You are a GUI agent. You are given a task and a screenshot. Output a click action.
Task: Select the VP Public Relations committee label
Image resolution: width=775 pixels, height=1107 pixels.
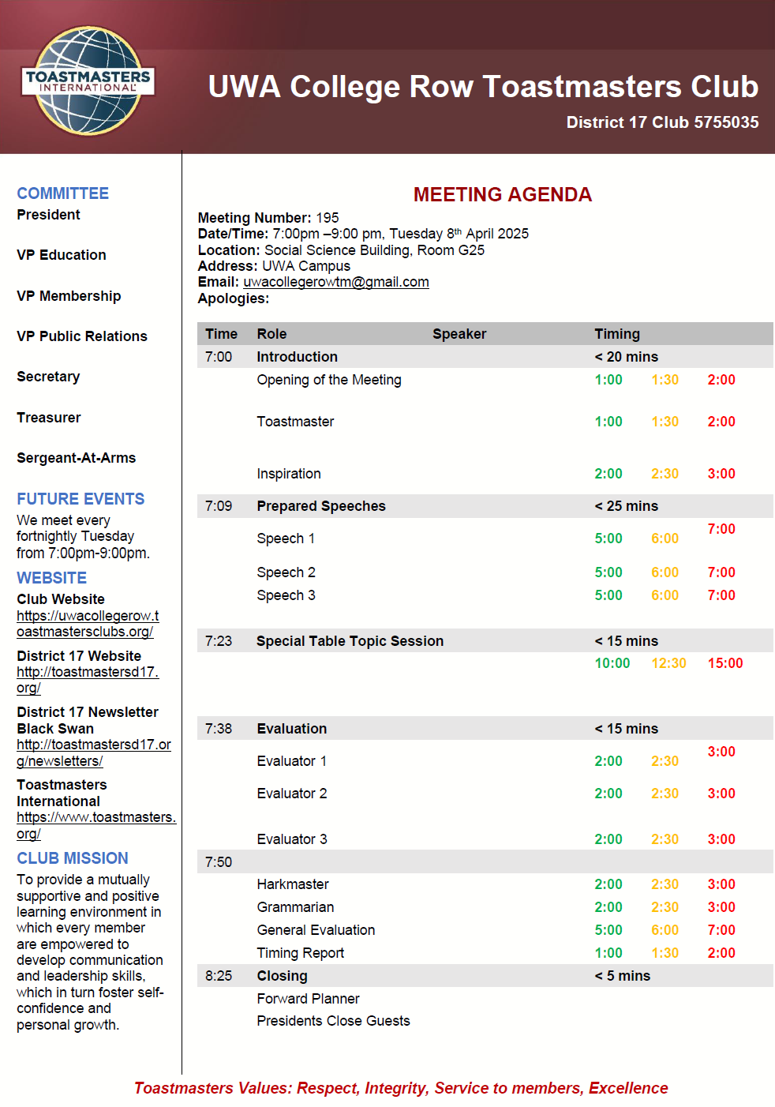[82, 336]
